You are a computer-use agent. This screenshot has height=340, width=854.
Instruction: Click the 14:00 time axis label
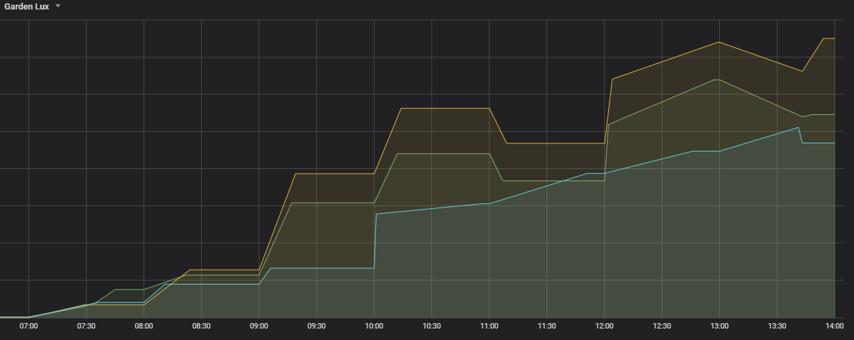[x=834, y=326]
